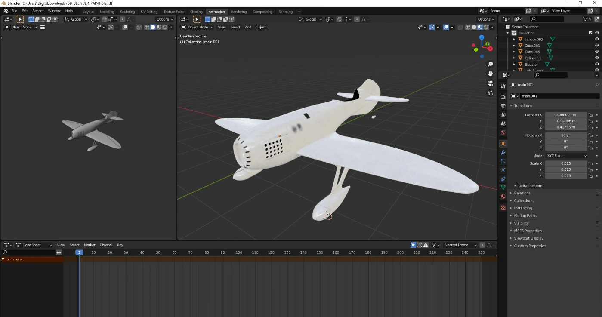This screenshot has width=602, height=317.
Task: Open the Modifier properties wrench tab
Action: tap(503, 153)
